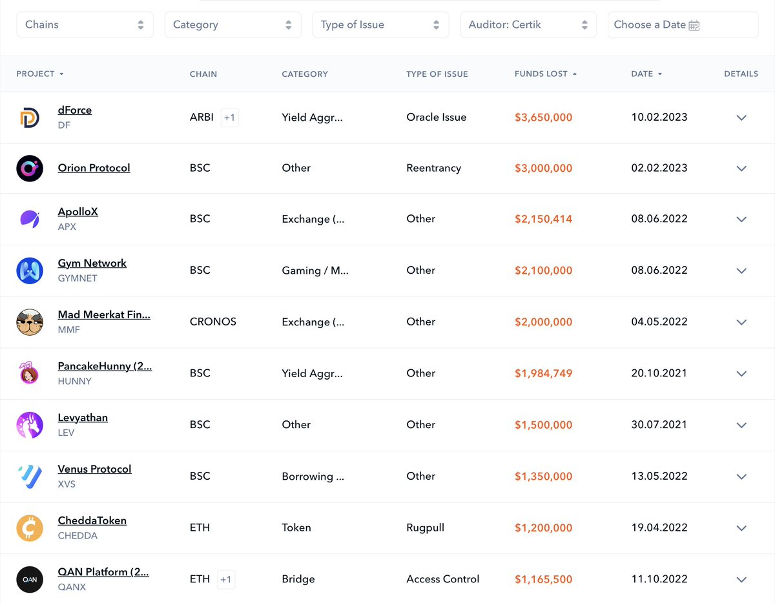Click the Gym Network logo icon
The height and width of the screenshot is (605, 775).
click(x=30, y=271)
